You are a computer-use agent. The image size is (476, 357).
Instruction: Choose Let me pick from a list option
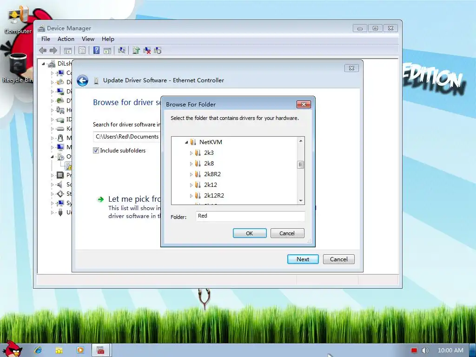[x=135, y=199]
